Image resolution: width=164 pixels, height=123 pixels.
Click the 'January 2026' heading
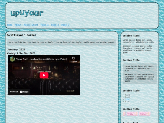[x=16, y=50]
